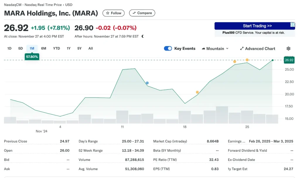Click the green endpoint dot at 26.92
300x178 pixels.
coord(273,60)
